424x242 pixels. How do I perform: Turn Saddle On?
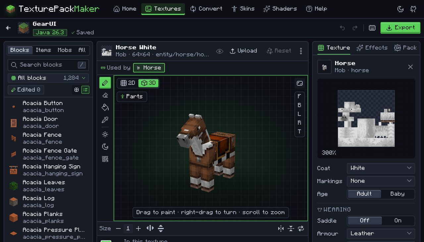pyautogui.click(x=398, y=221)
